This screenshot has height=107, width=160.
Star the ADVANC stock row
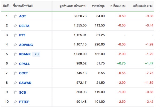click(15, 45)
